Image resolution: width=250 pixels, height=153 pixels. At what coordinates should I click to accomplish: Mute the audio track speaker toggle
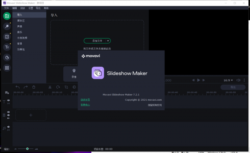tap(8, 127)
